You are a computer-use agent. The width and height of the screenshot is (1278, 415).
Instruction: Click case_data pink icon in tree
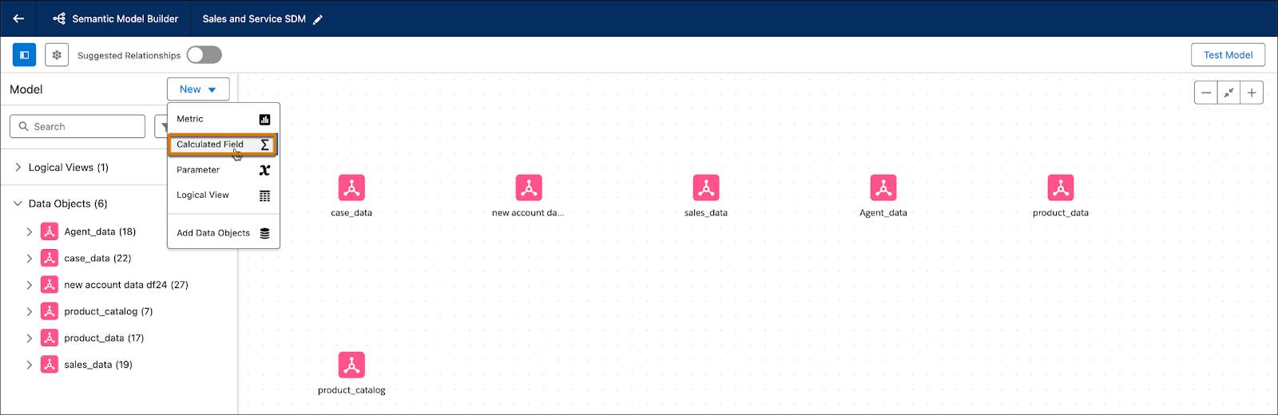50,258
